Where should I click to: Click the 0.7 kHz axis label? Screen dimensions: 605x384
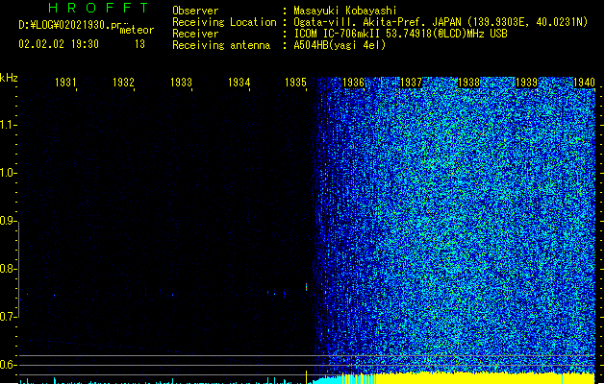pyautogui.click(x=8, y=317)
